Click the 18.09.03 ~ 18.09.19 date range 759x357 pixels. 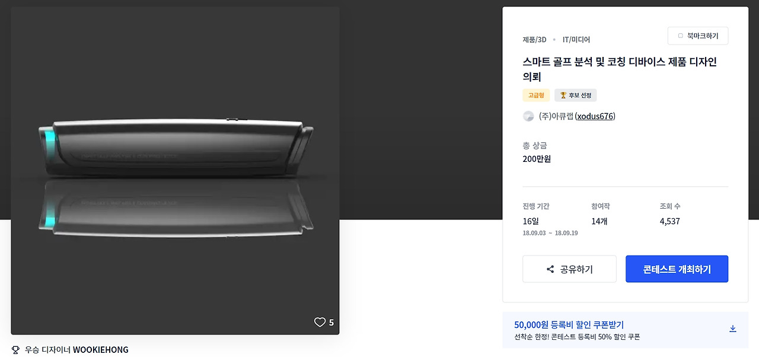click(550, 233)
